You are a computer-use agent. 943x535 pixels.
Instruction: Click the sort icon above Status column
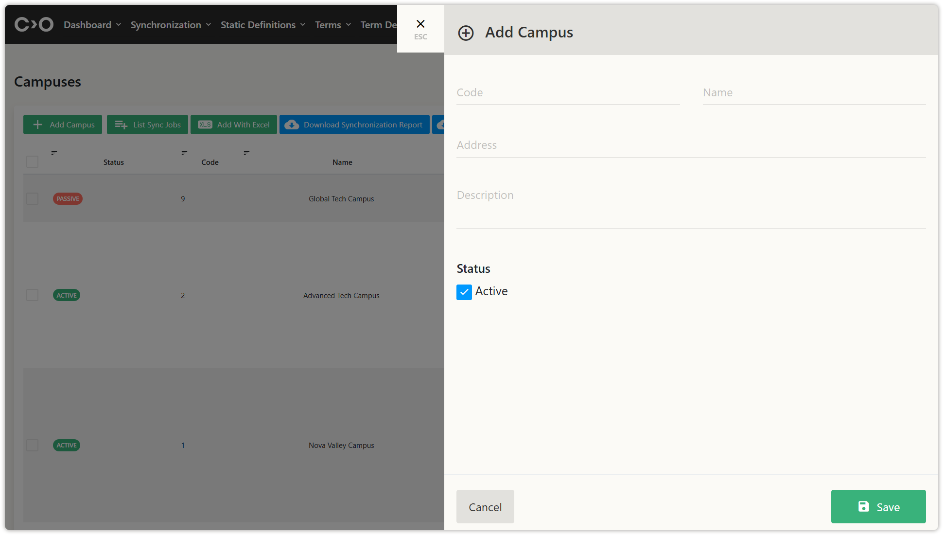pyautogui.click(x=54, y=153)
